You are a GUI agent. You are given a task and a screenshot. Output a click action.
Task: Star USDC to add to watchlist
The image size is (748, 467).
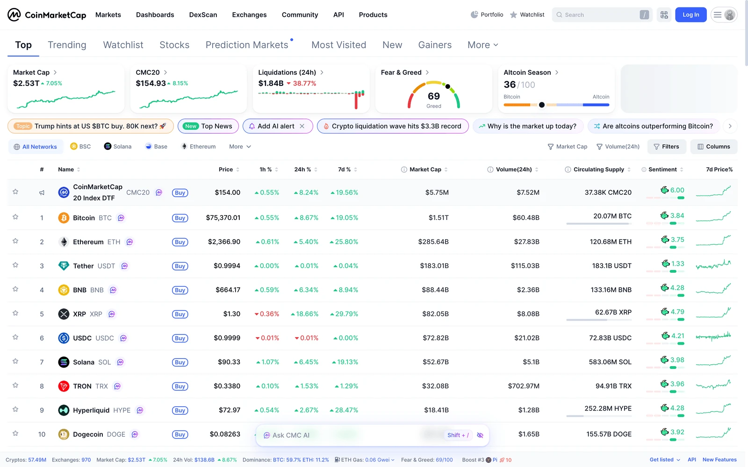point(15,337)
